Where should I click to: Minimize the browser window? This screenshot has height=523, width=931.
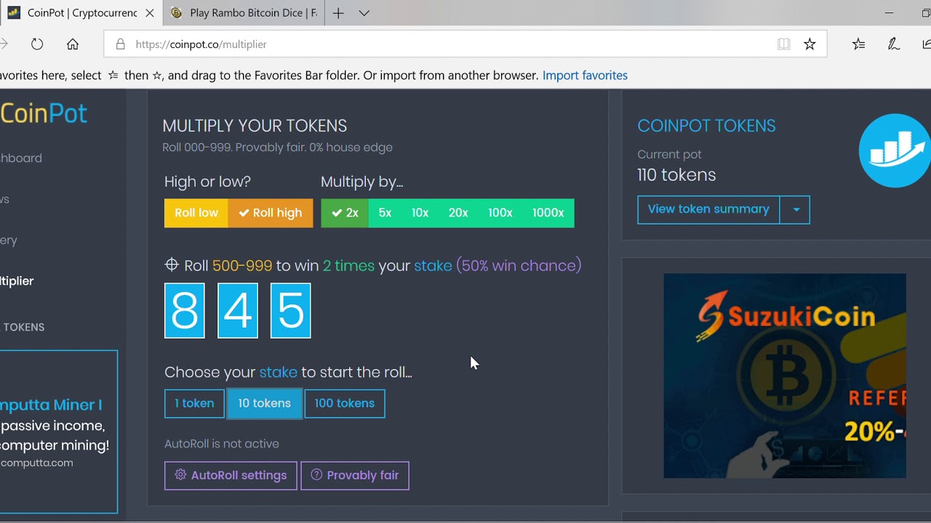tap(889, 13)
